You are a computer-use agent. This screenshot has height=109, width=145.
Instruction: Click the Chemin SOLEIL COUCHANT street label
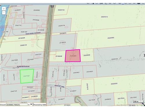33,33
